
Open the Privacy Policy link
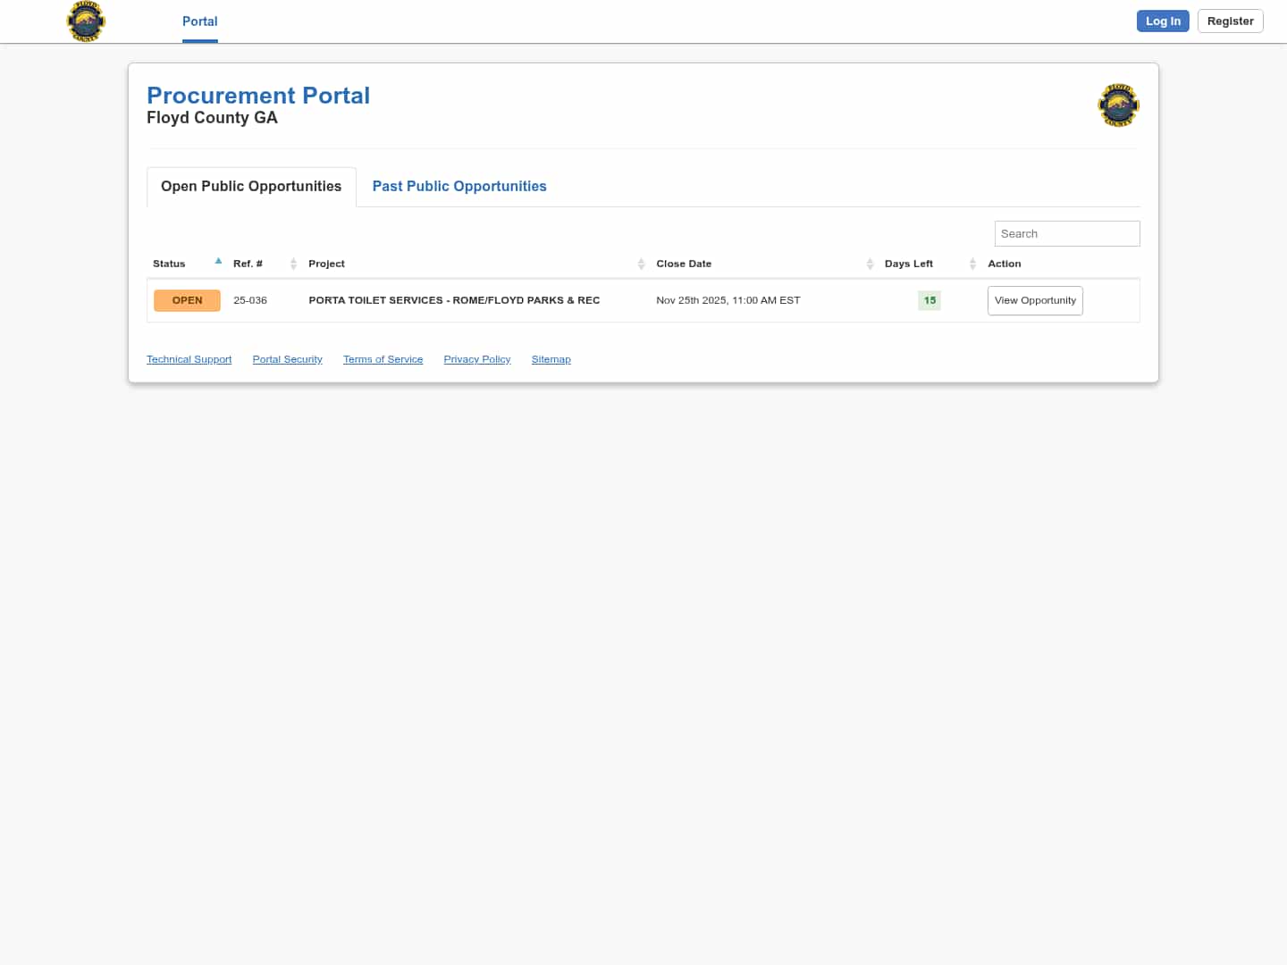(x=476, y=359)
